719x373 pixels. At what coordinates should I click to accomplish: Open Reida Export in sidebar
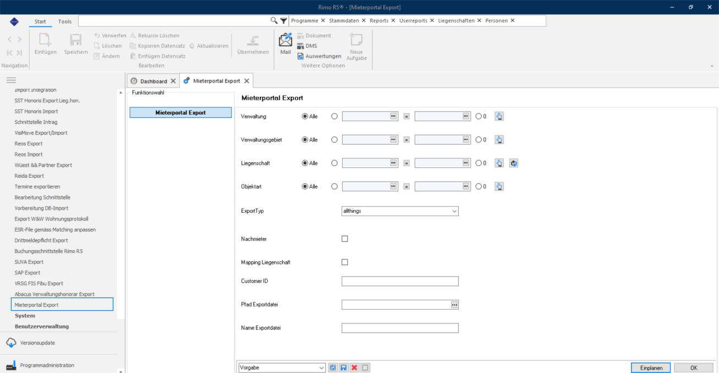(29, 175)
